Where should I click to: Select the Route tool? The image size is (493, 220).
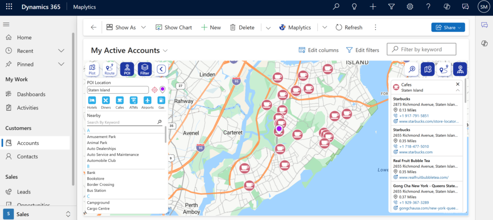(x=110, y=70)
